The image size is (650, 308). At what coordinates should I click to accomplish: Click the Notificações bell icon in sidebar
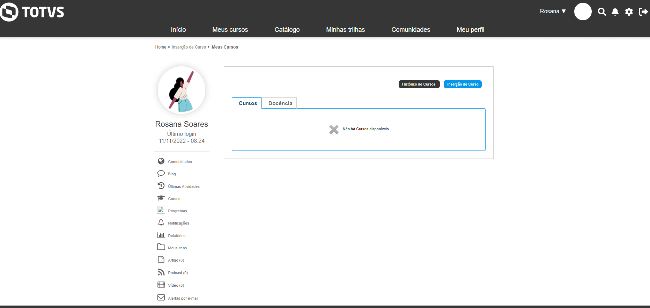[x=161, y=222]
